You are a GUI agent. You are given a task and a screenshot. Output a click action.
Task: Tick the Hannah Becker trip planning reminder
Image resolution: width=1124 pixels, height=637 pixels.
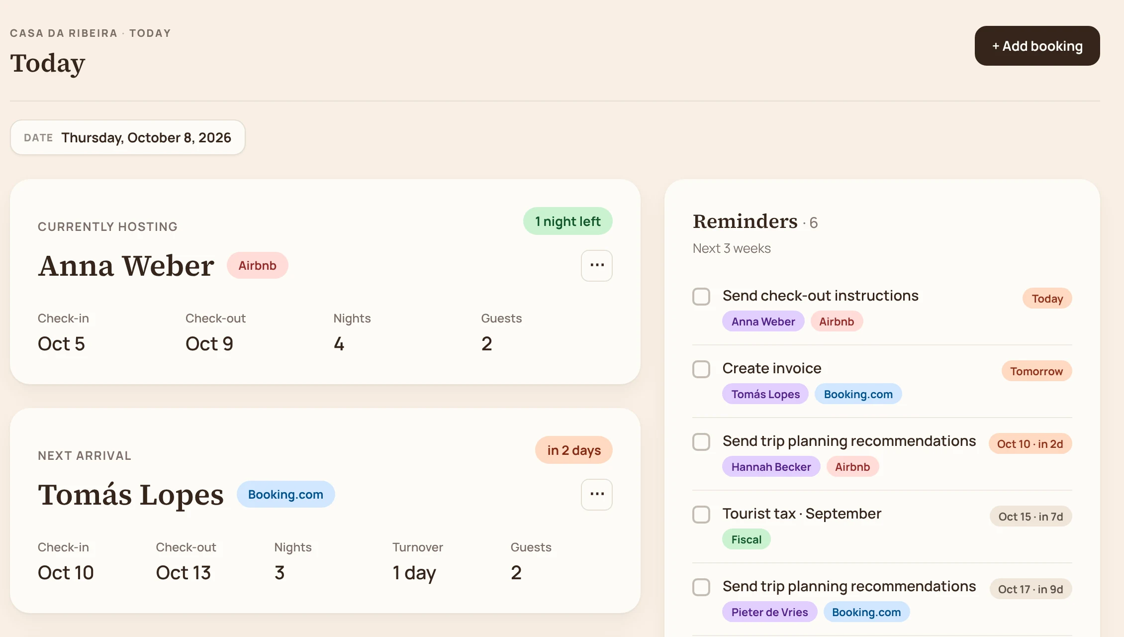click(x=701, y=441)
